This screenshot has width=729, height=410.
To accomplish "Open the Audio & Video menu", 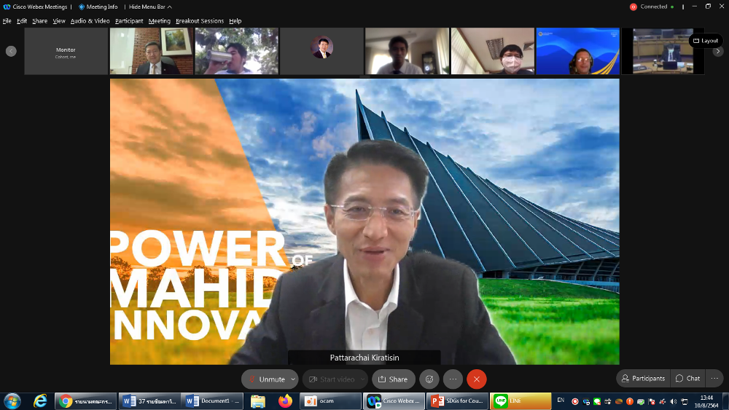I will (90, 21).
